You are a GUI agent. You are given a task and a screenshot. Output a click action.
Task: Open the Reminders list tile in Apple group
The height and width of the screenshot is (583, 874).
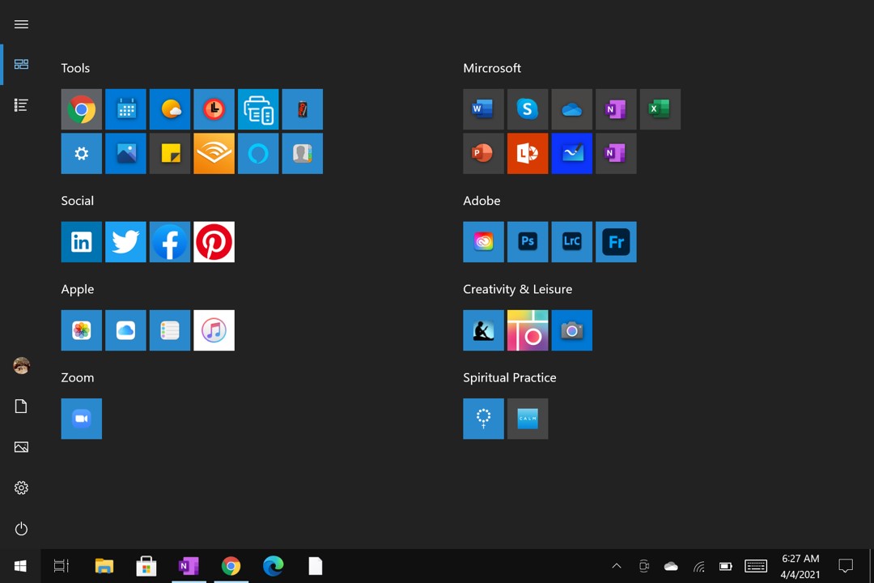point(170,330)
